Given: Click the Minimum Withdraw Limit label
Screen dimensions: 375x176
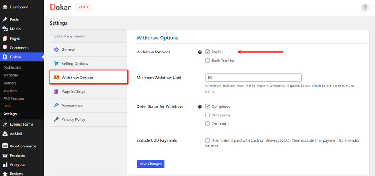Looking at the screenshot, I should pyautogui.click(x=159, y=78).
